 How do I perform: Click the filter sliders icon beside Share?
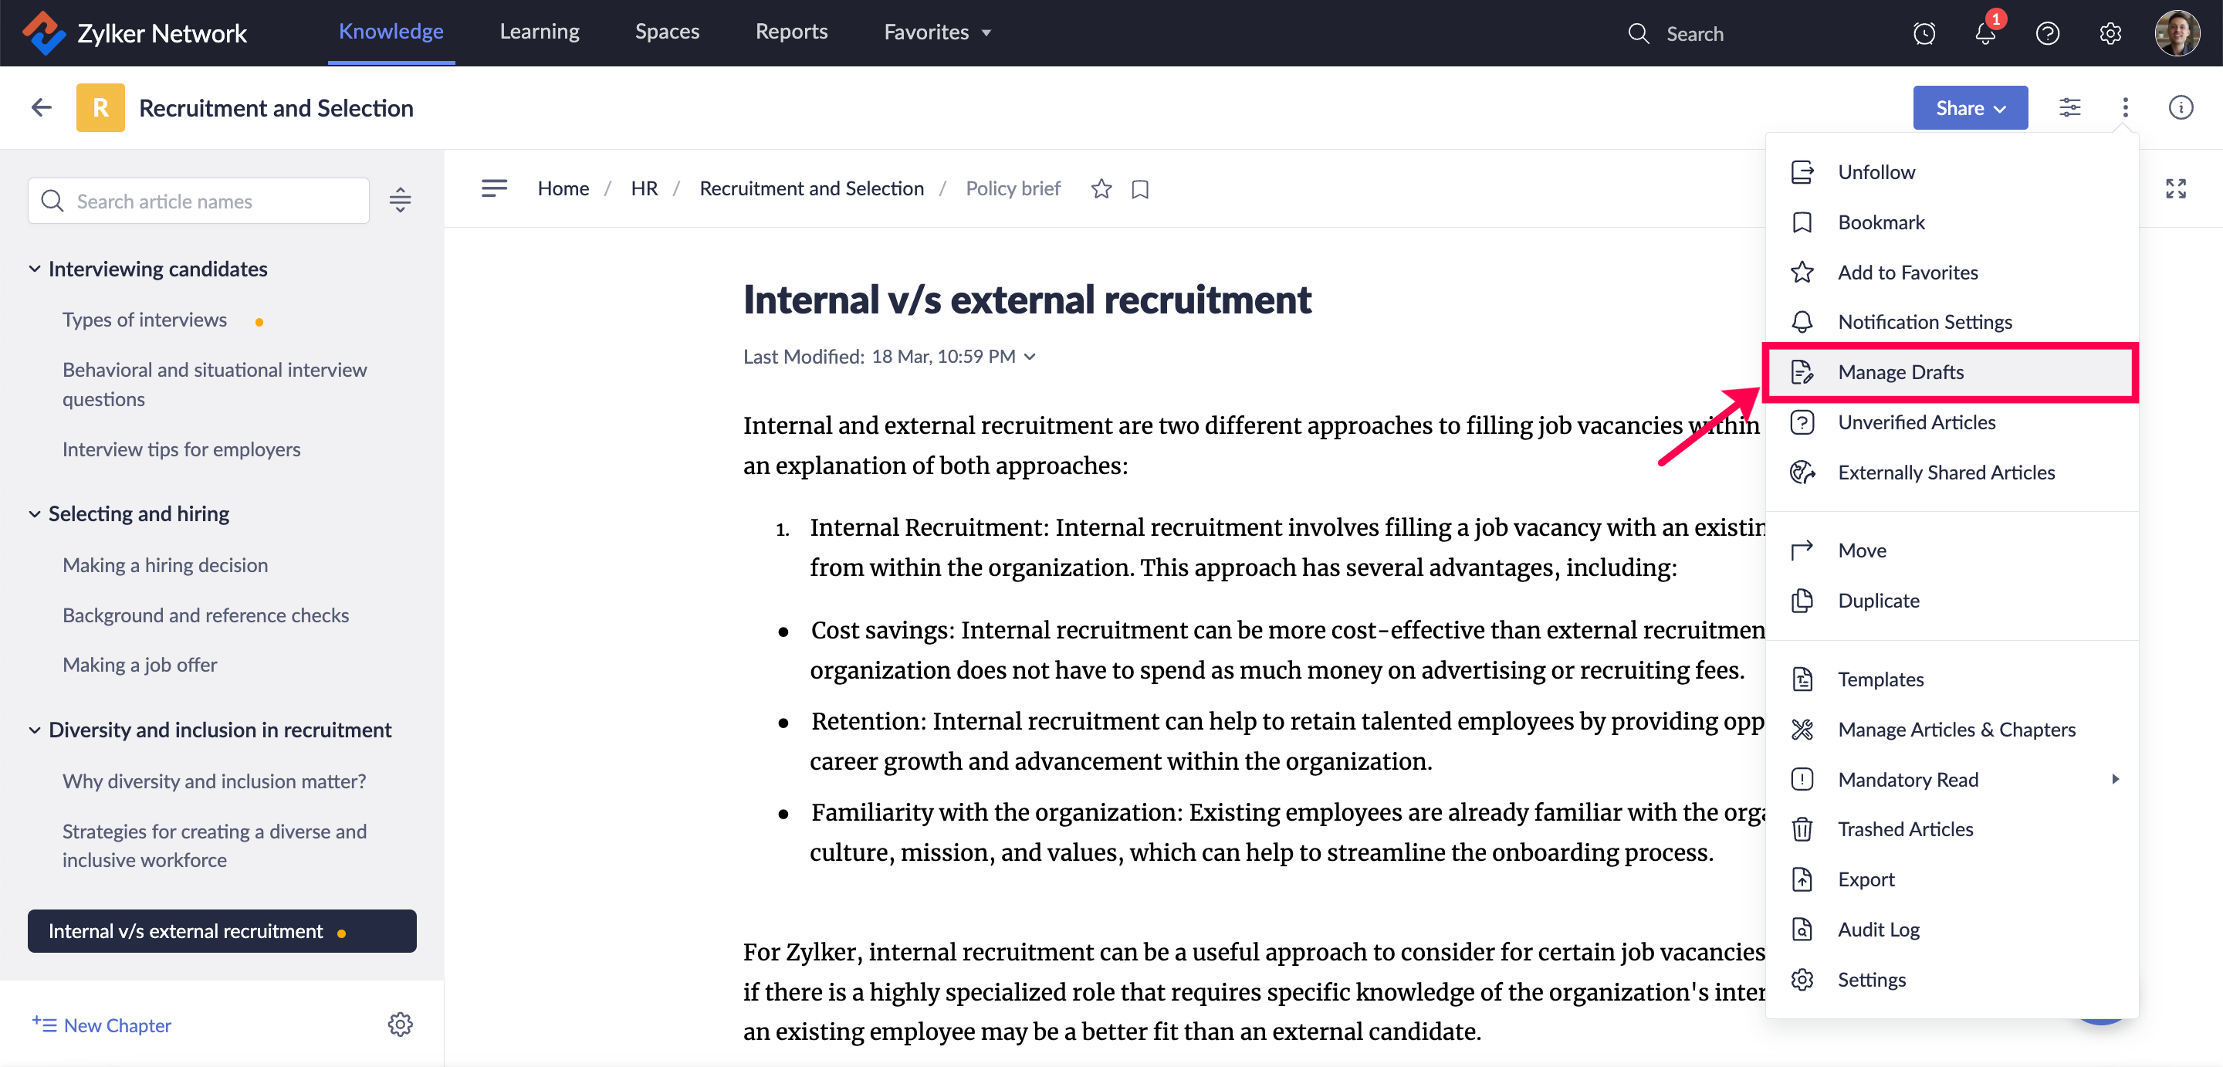click(x=2069, y=108)
